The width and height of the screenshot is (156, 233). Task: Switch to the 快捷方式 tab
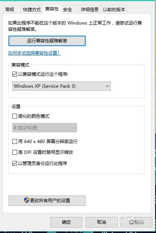click(x=31, y=10)
